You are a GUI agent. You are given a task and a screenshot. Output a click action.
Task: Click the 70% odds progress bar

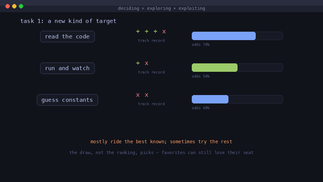click(237, 36)
